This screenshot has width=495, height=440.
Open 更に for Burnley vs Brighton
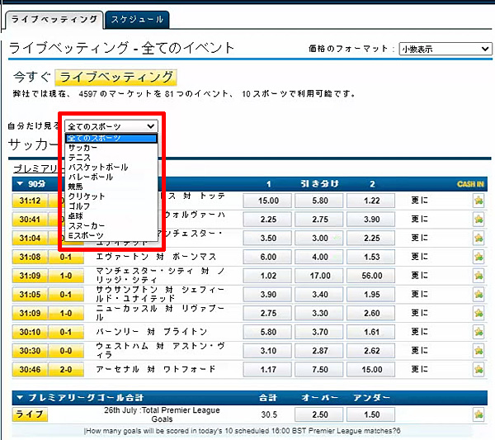420,332
